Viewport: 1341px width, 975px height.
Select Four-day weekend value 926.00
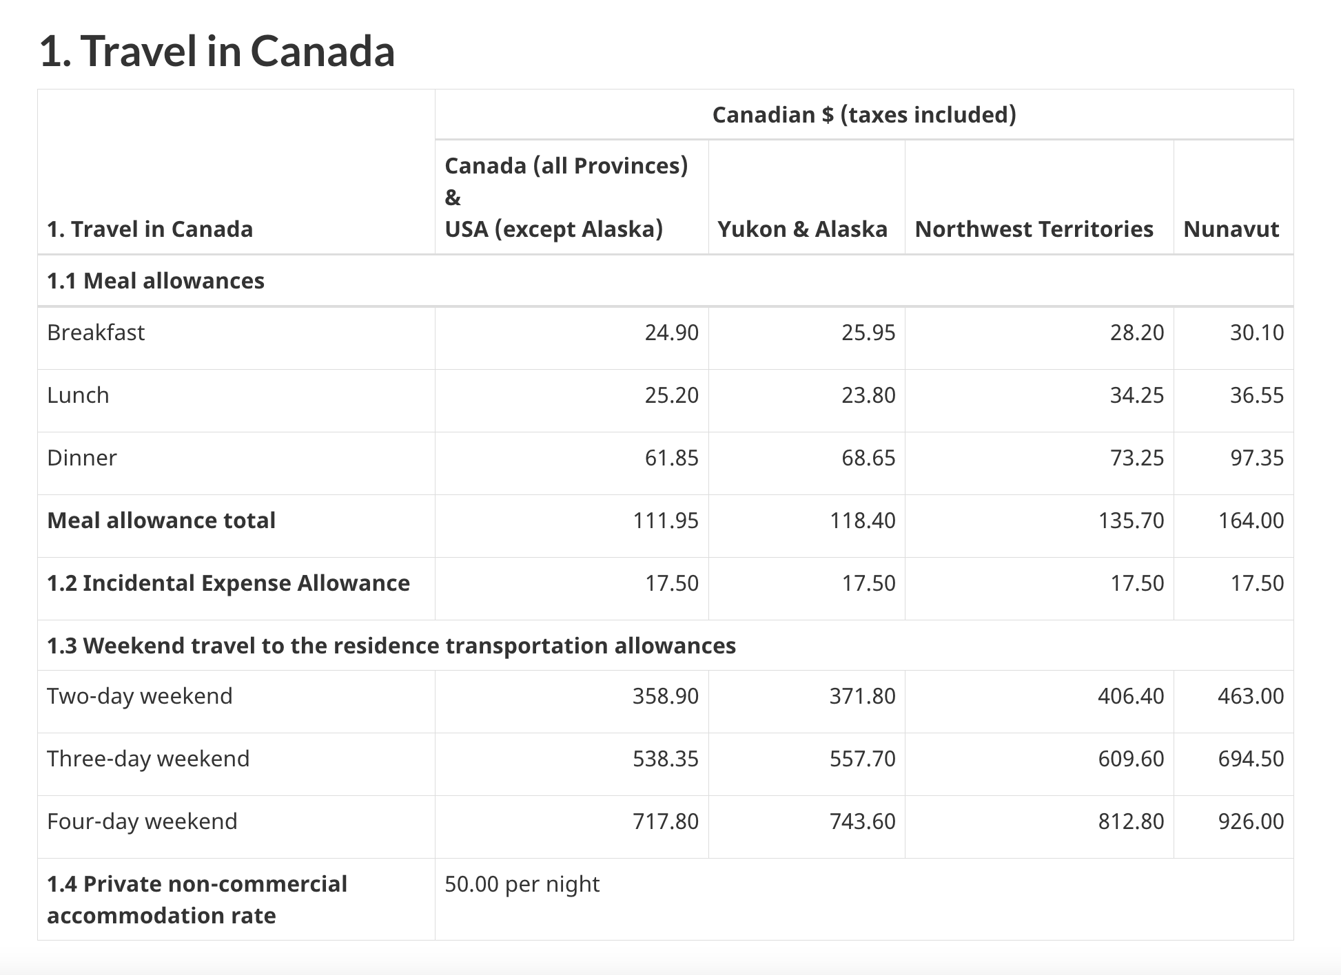pos(1251,821)
